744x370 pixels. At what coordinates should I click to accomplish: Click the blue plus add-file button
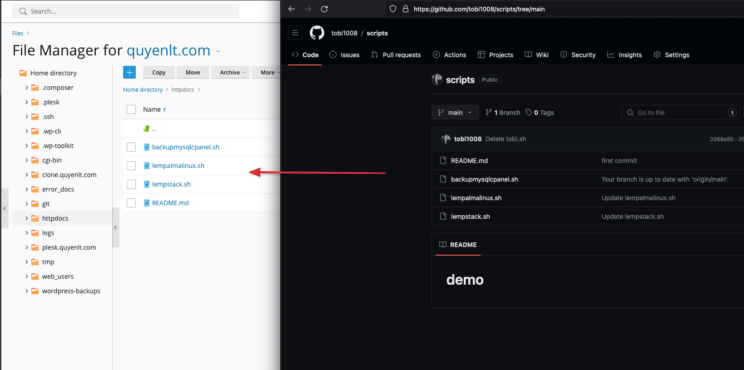tap(129, 72)
